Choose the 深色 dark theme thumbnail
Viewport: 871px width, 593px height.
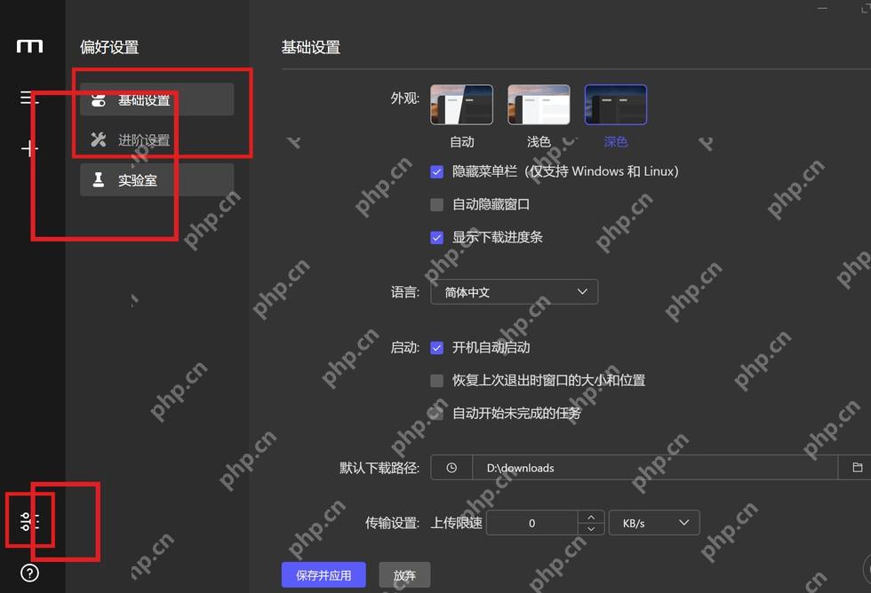tap(615, 105)
